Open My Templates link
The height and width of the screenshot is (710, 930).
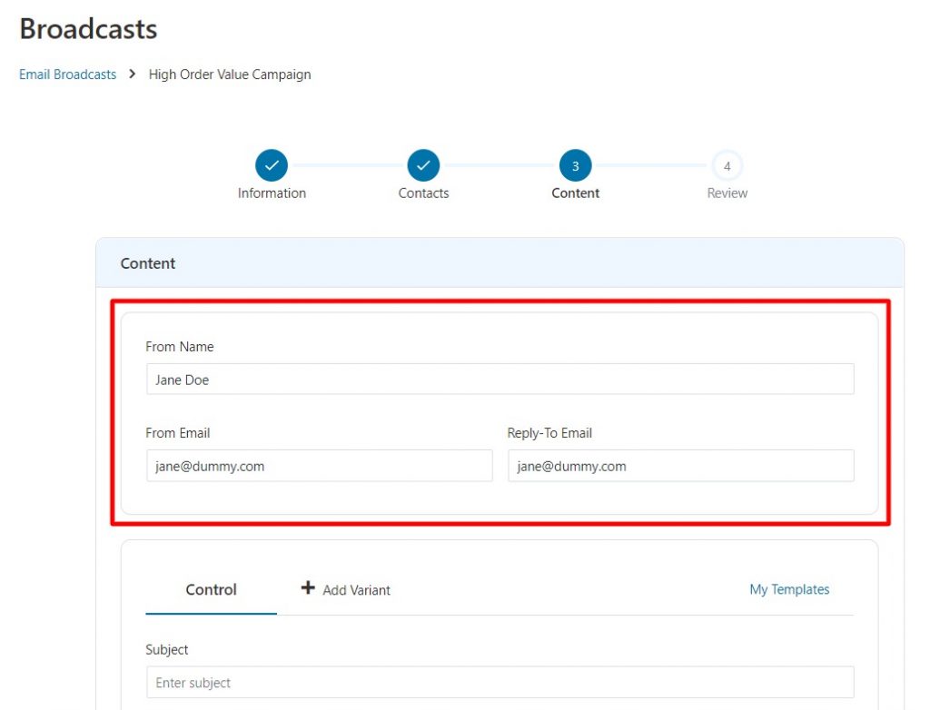point(789,589)
